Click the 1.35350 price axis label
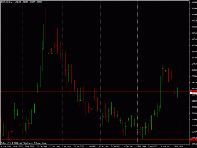 tap(194, 76)
